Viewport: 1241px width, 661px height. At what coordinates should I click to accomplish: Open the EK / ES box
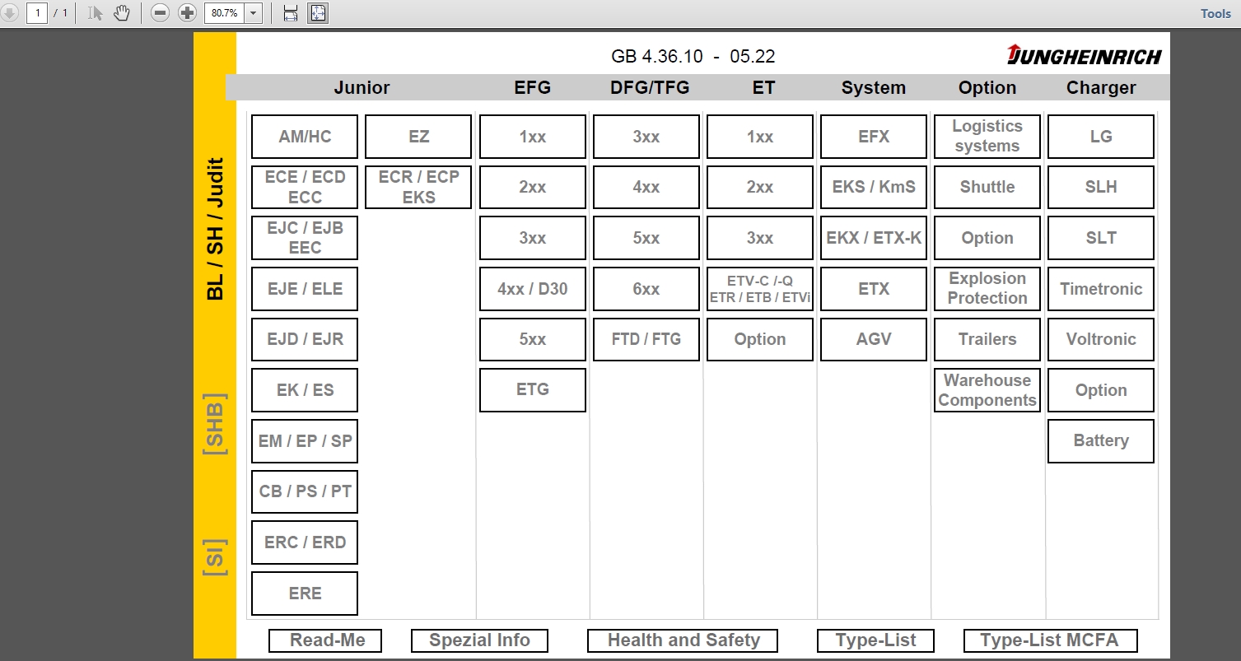(x=305, y=390)
